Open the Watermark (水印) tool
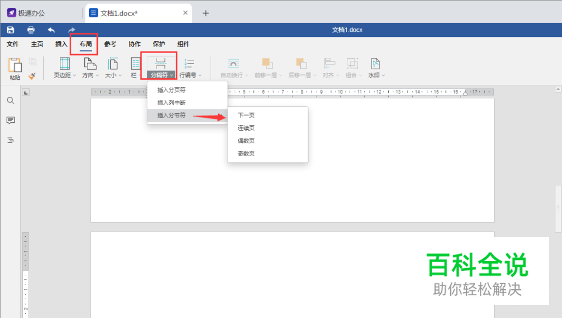562x318 pixels. tap(376, 67)
